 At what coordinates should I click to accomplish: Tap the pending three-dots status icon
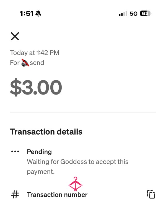pos(15,151)
